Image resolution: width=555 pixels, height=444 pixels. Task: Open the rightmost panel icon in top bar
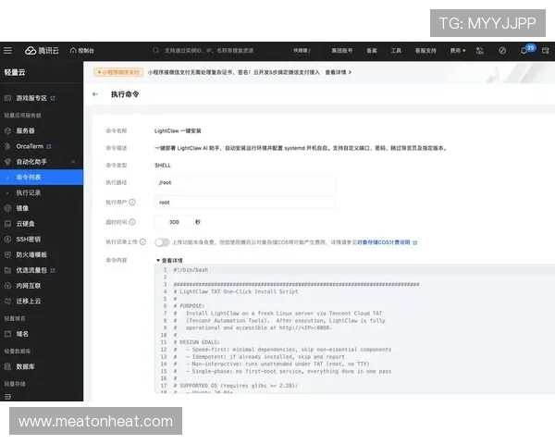click(x=546, y=51)
